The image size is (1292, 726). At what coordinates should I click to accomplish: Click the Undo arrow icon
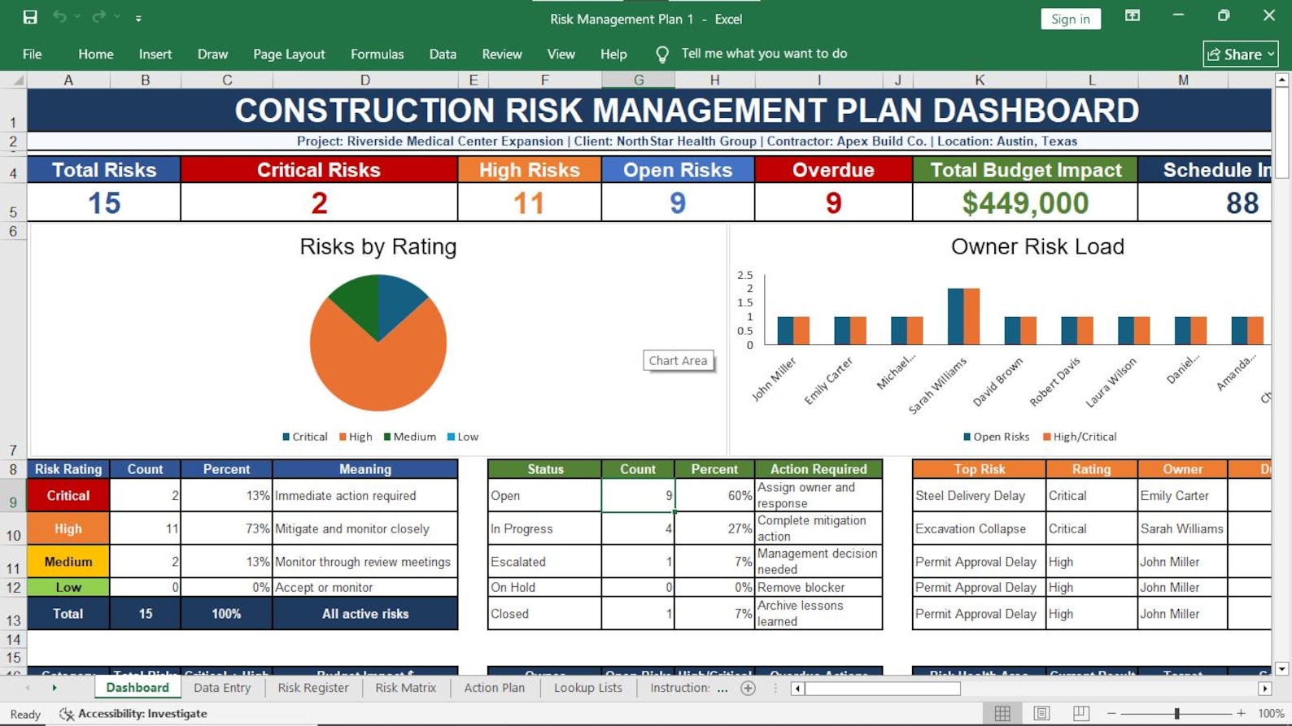(x=59, y=17)
